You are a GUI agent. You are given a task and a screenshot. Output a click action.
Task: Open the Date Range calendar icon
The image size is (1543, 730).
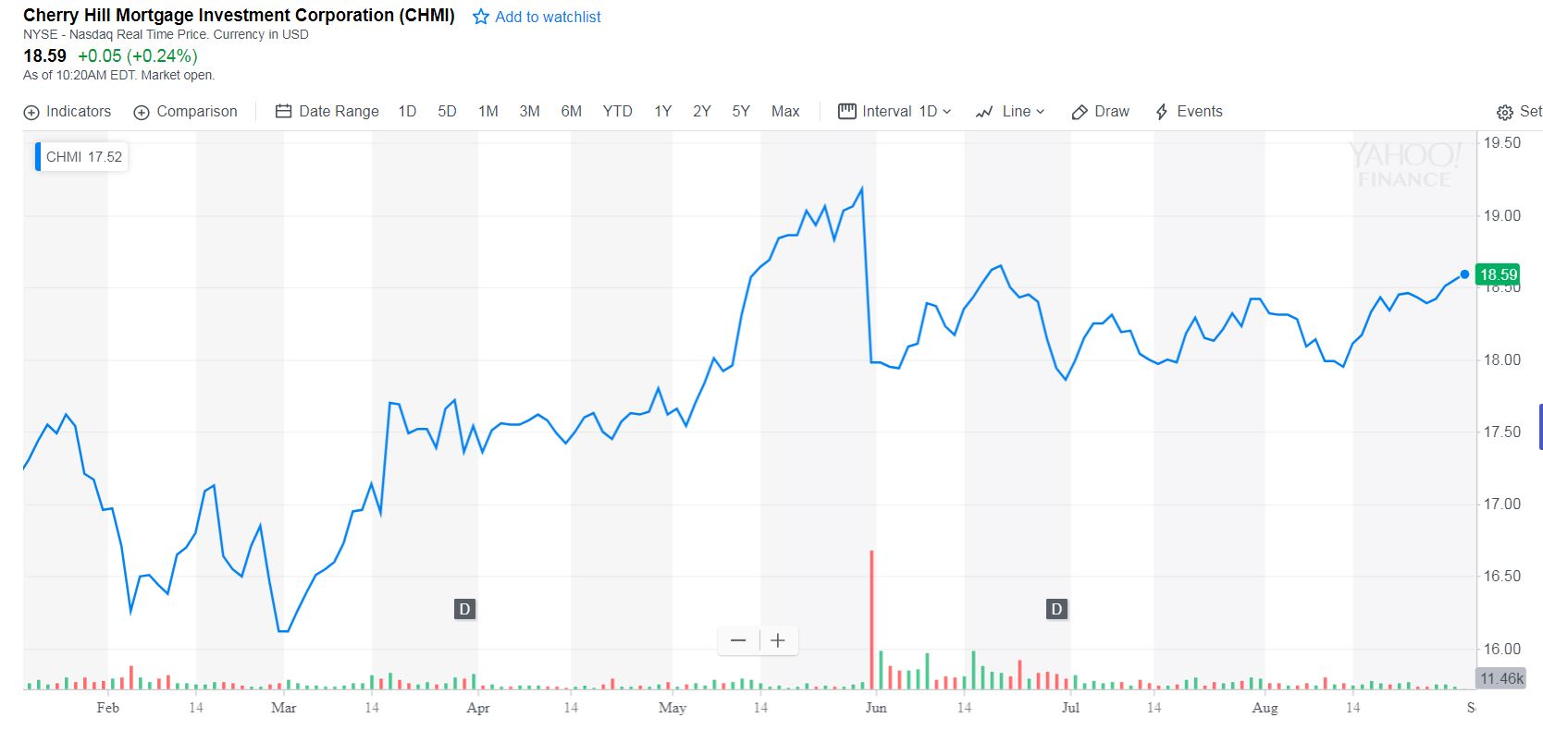click(x=284, y=112)
